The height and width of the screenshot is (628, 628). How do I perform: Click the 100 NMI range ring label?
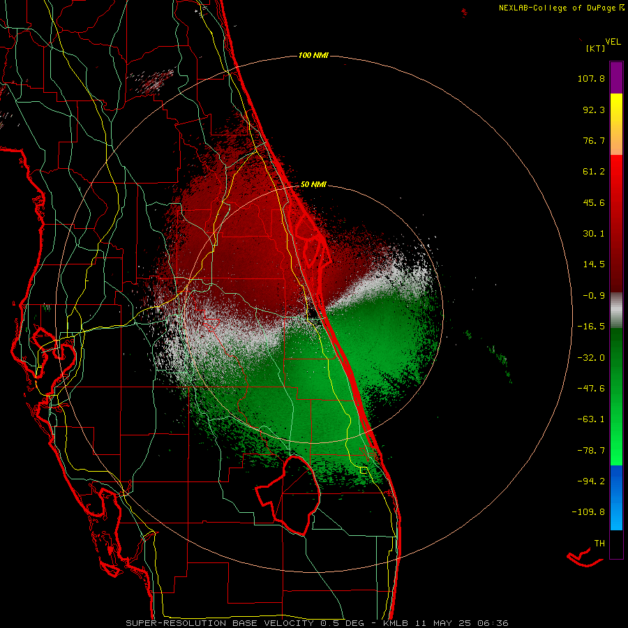[x=313, y=55]
